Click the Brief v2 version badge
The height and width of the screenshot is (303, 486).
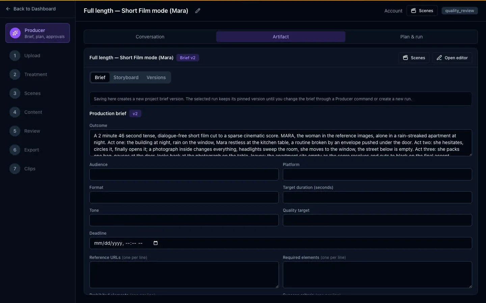188,58
